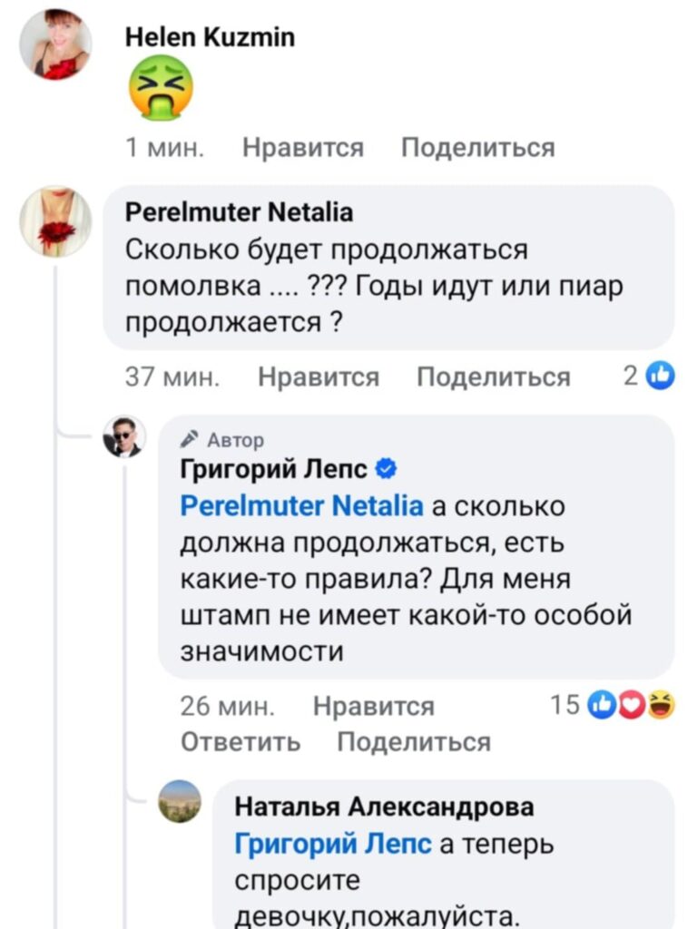Viewport: 697px width, 929px height.
Task: Open Helen Kuzmin's profile picture
Action: 55,44
